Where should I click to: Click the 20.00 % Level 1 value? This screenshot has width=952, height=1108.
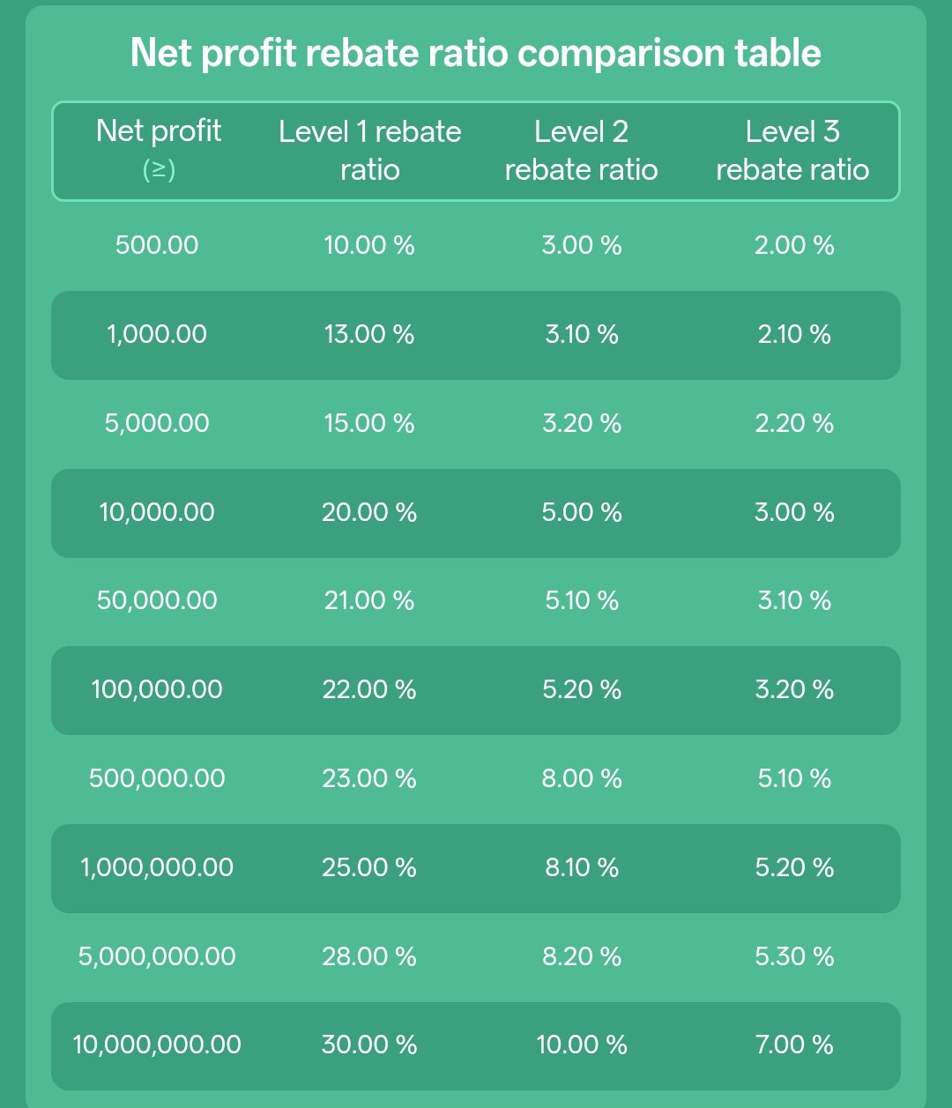(x=369, y=512)
